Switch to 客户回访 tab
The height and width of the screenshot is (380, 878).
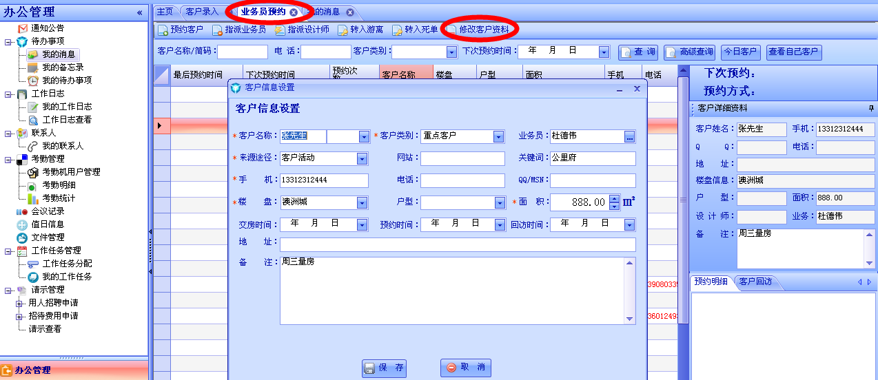pyautogui.click(x=755, y=282)
